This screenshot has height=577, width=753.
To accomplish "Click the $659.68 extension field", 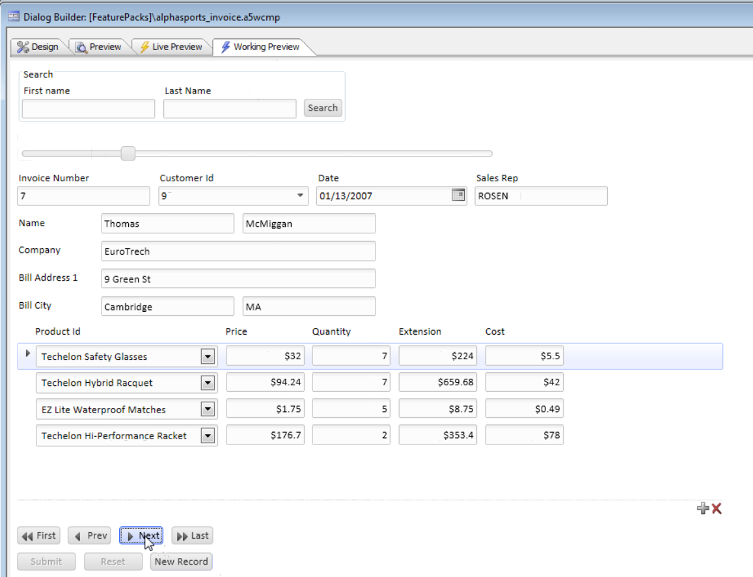I will coord(438,382).
